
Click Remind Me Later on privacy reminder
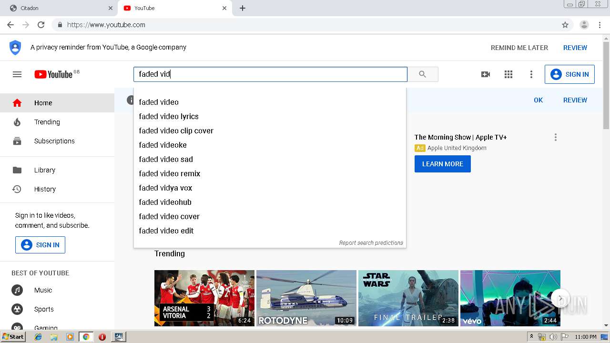(519, 48)
